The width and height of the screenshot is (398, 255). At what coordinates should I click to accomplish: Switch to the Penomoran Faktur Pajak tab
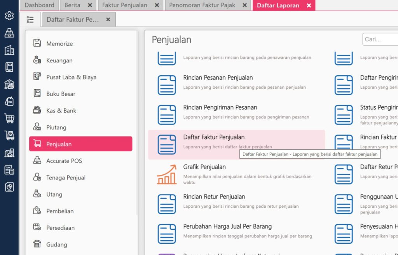point(202,5)
